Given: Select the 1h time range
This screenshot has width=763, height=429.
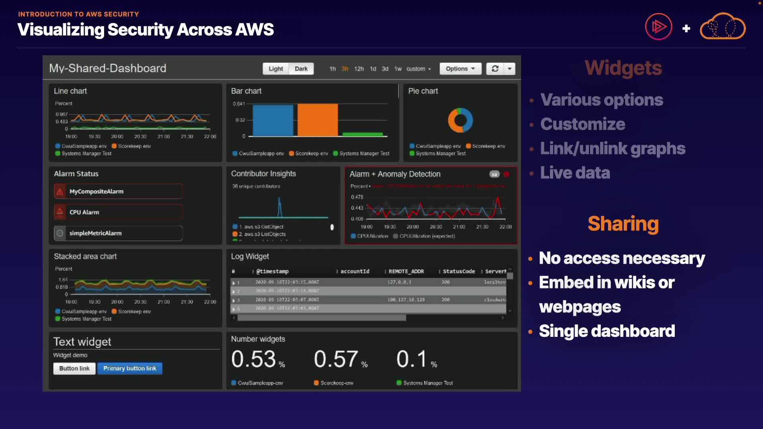Looking at the screenshot, I should pyautogui.click(x=332, y=69).
